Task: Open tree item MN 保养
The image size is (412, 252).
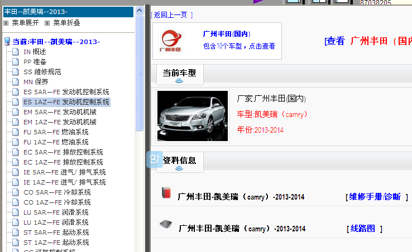Action: (x=36, y=82)
